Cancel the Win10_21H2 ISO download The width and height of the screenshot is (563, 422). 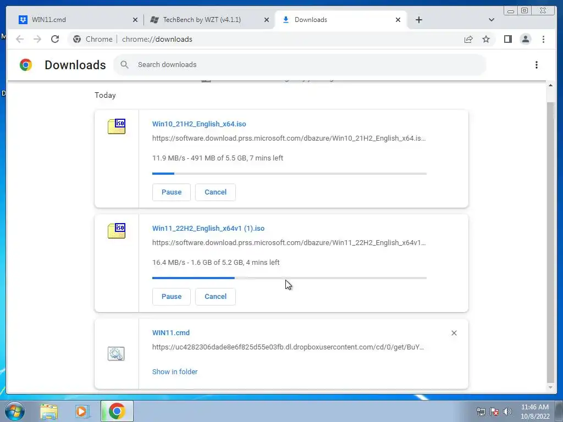tap(216, 192)
